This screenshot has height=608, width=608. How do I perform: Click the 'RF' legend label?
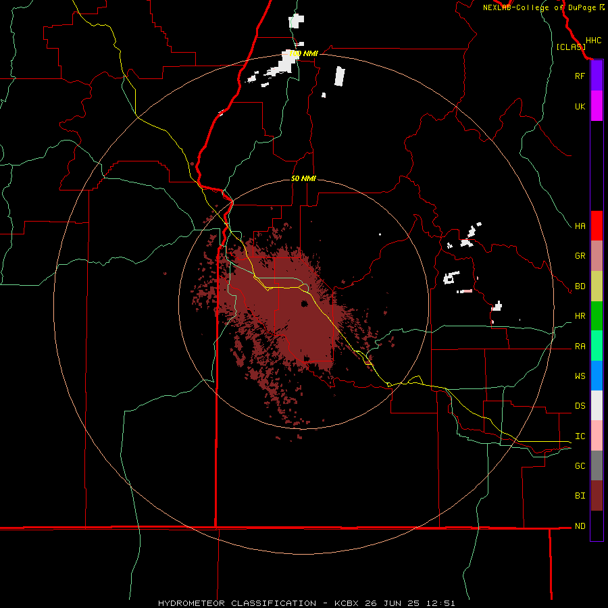(580, 76)
